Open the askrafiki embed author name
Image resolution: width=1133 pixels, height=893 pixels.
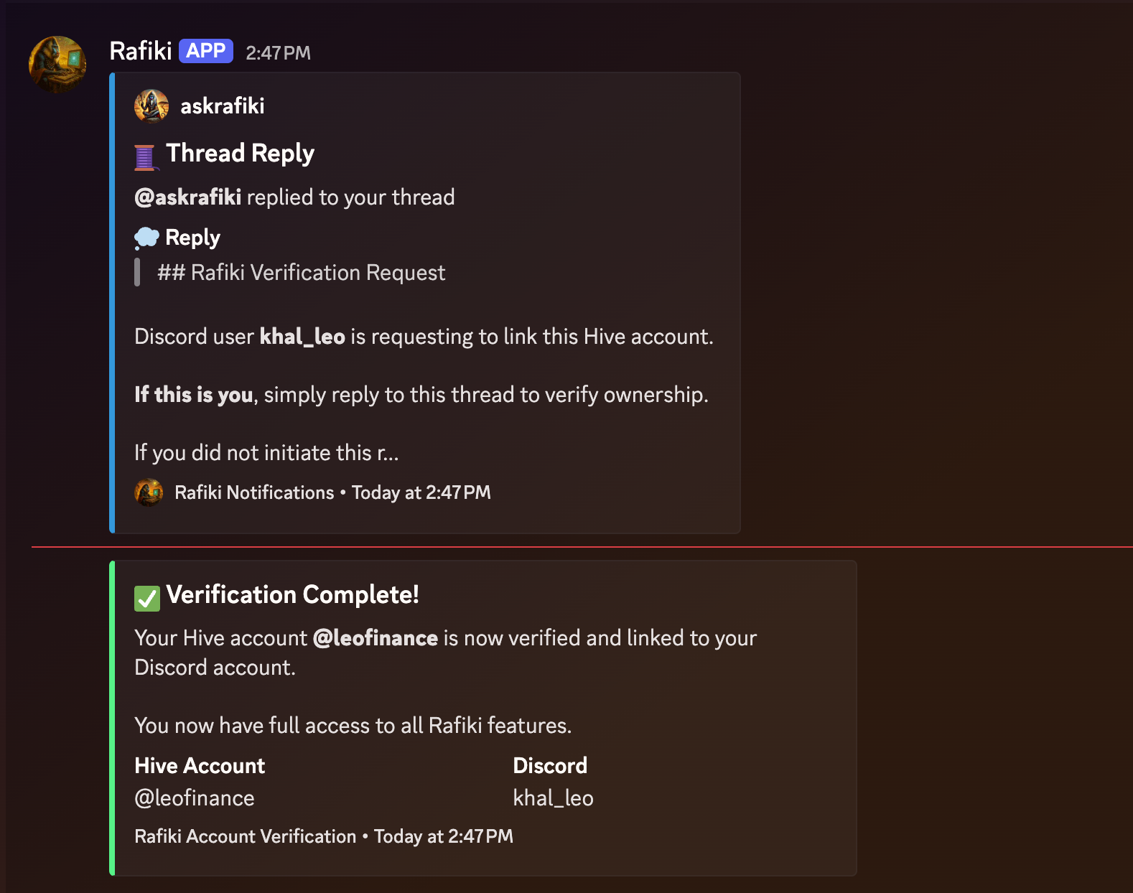(x=222, y=106)
